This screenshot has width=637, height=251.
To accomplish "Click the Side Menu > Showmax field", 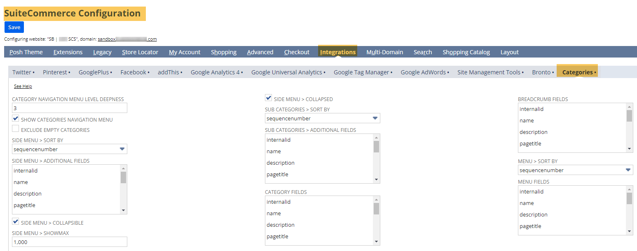I will tap(70, 242).
